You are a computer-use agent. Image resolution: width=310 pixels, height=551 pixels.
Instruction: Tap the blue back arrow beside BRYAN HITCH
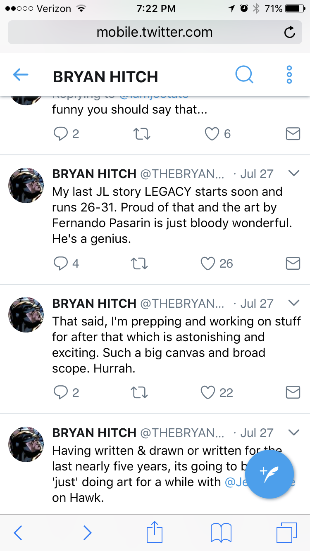click(x=21, y=75)
